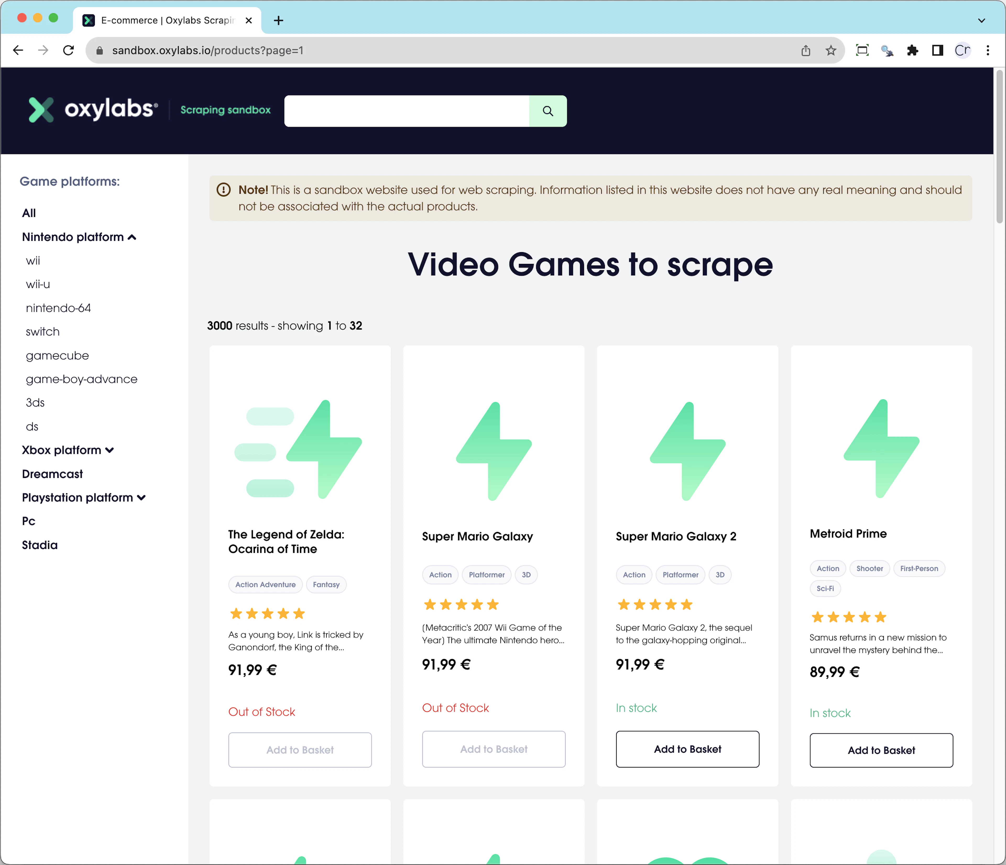1006x865 pixels.
Task: Open the Super Mario Galaxy product link
Action: pos(478,537)
